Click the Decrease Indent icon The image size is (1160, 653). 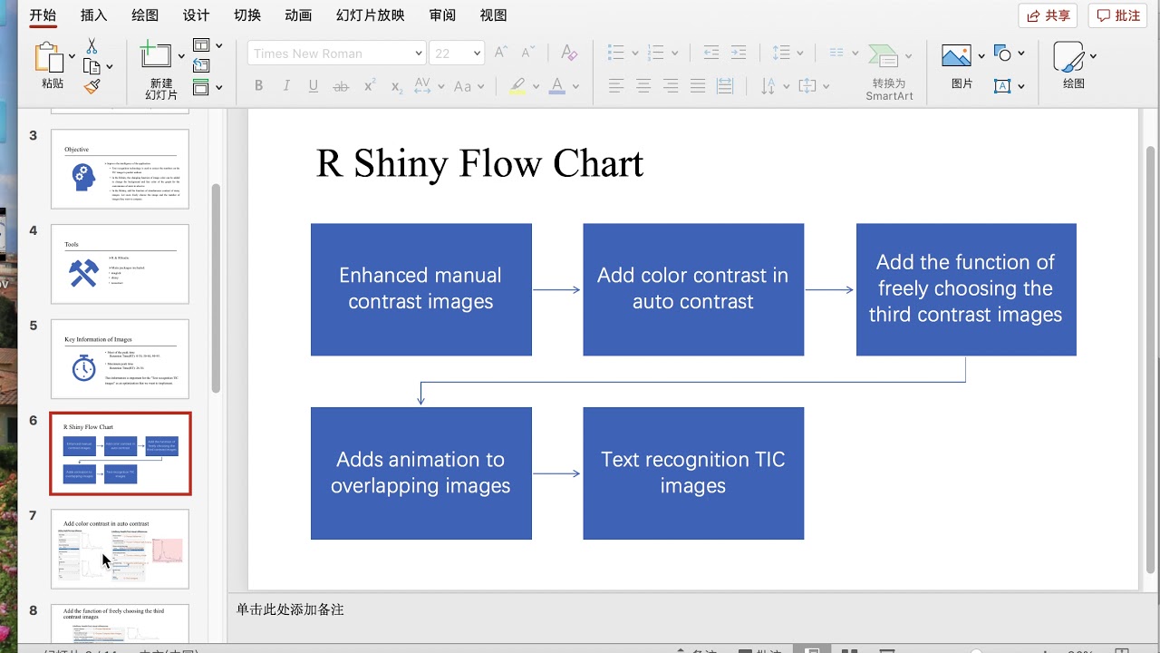(x=711, y=53)
